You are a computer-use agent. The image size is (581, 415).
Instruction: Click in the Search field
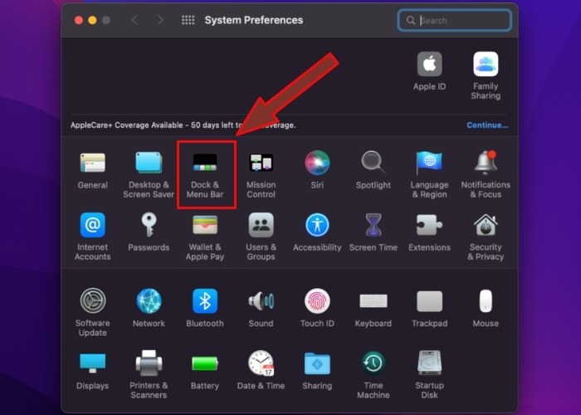461,20
